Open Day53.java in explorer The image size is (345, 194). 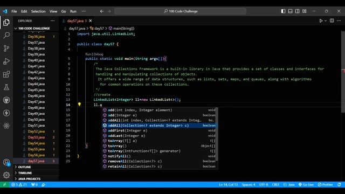[x=36, y=137]
